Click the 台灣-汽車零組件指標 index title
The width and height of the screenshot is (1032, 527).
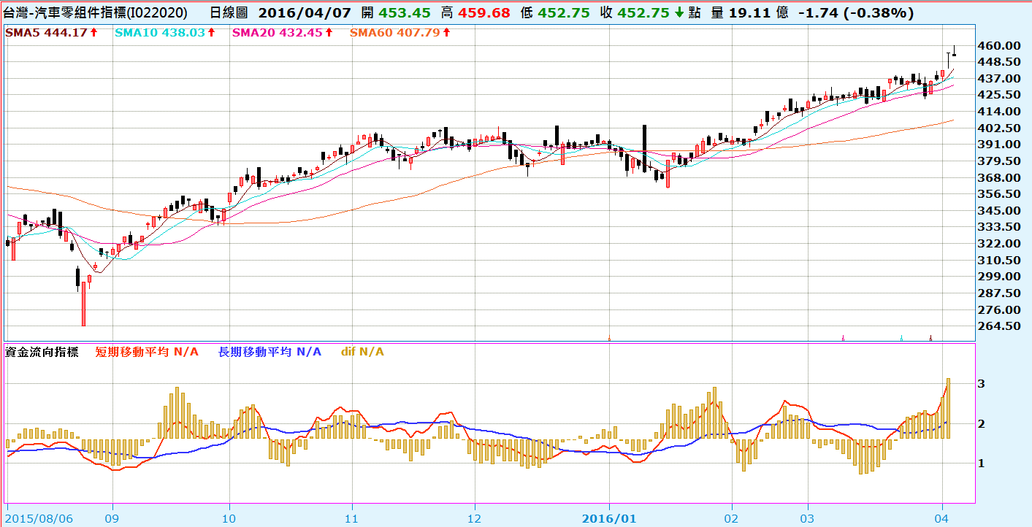[x=95, y=13]
